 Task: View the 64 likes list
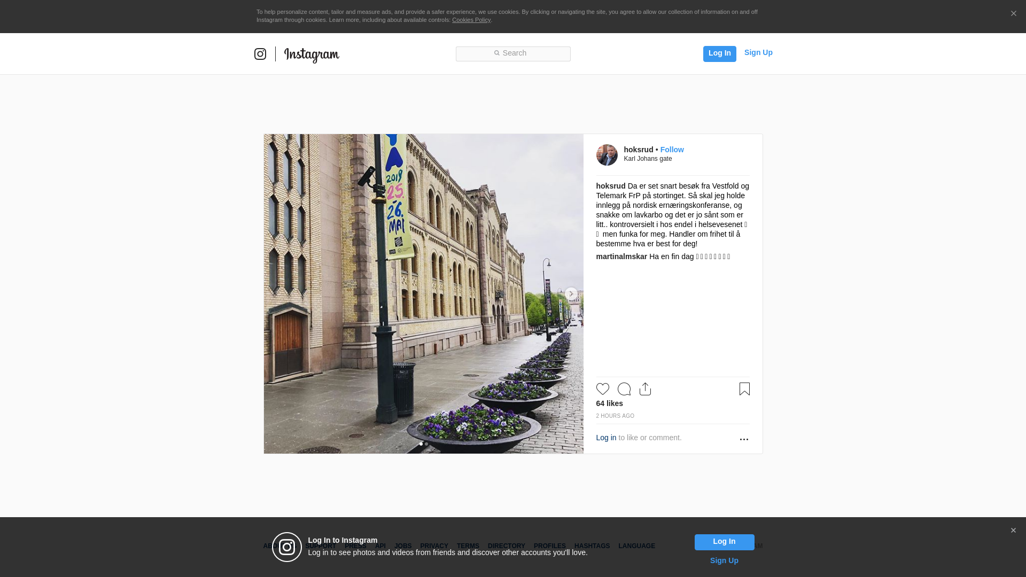[609, 403]
